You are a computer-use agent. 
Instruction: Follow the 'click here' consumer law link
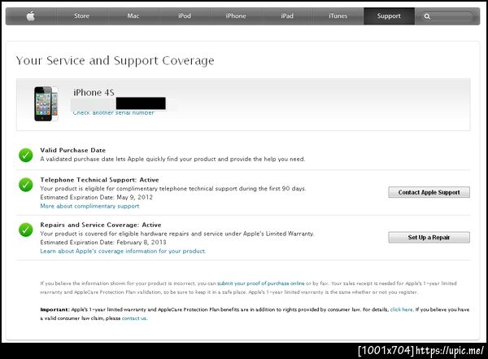402,309
